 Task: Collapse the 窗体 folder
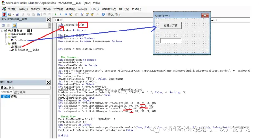(x=5, y=37)
